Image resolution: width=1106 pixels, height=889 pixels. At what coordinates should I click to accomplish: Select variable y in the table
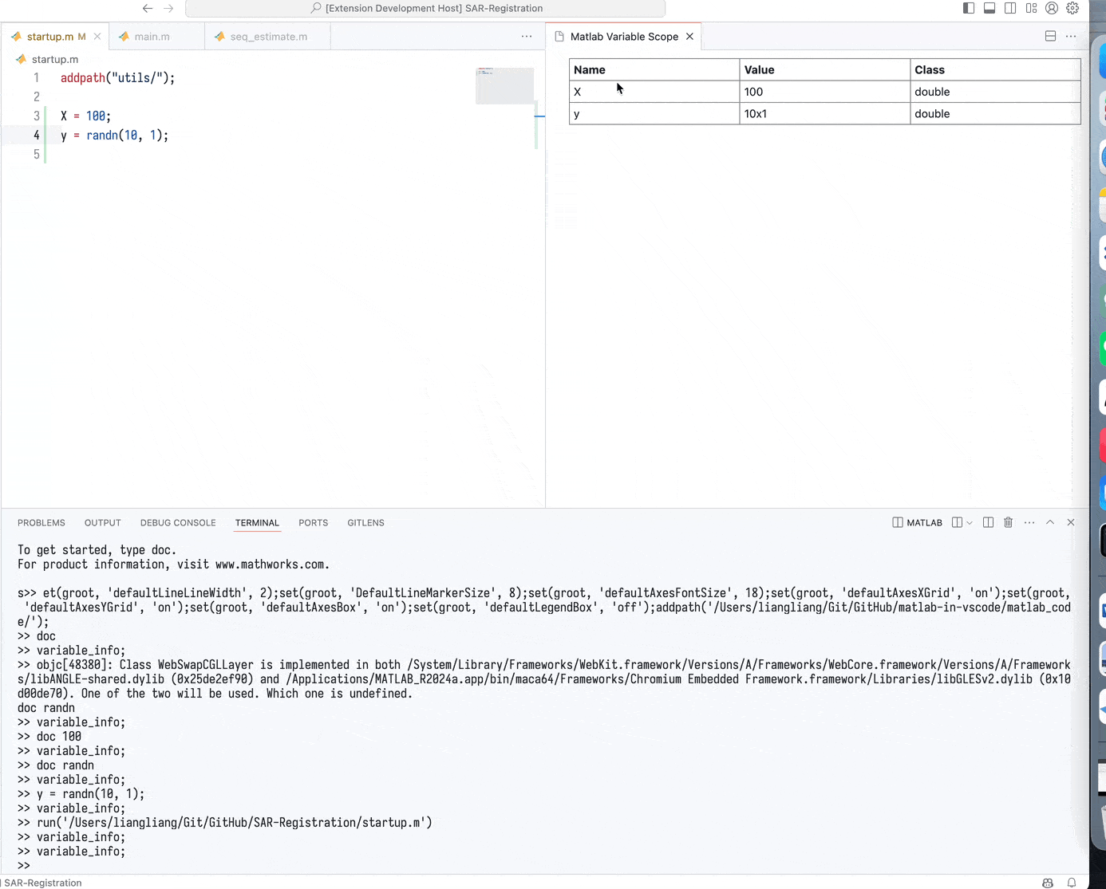[x=654, y=114]
